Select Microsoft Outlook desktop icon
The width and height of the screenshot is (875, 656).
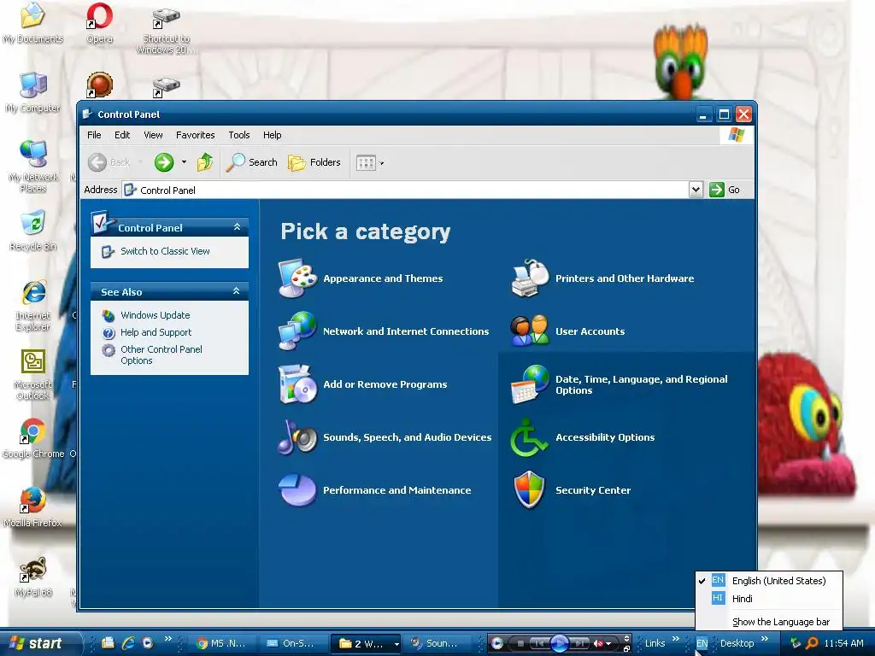[x=33, y=374]
